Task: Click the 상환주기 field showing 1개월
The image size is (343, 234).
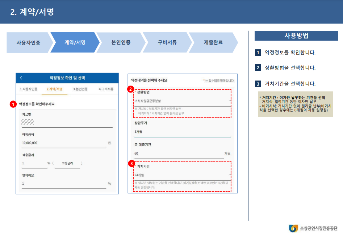Action: [183, 132]
